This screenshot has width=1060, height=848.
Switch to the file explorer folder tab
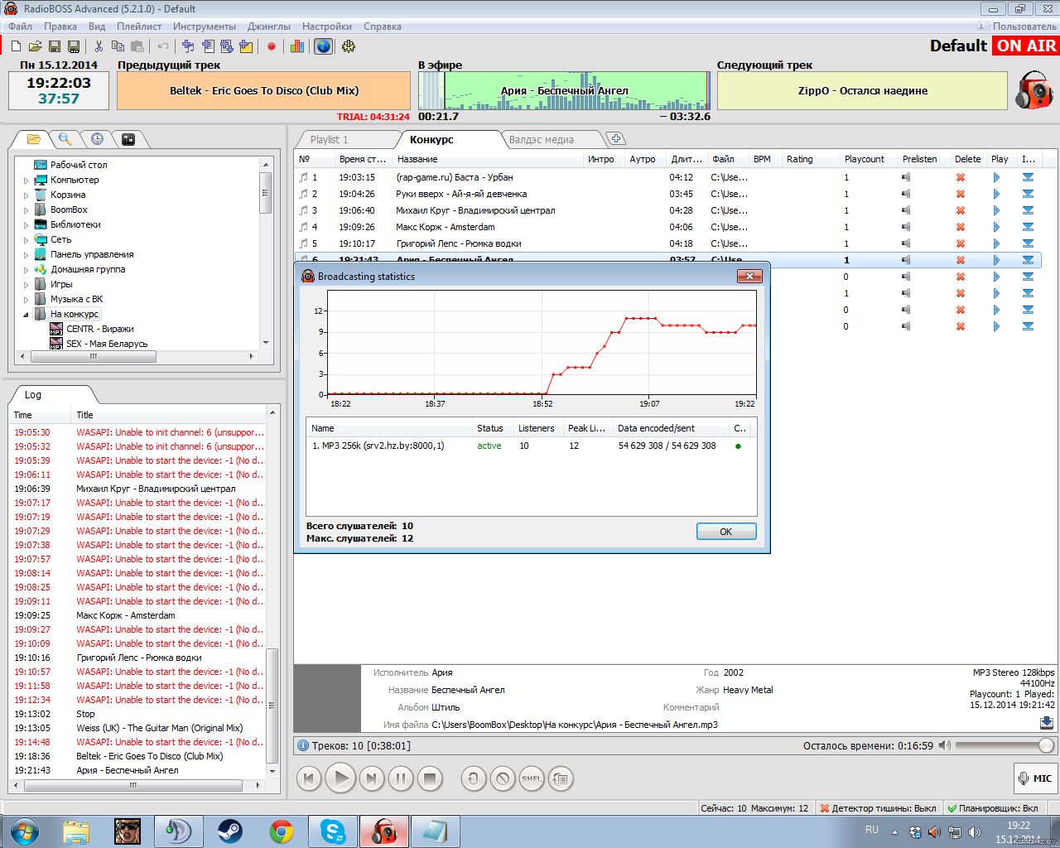(x=33, y=139)
